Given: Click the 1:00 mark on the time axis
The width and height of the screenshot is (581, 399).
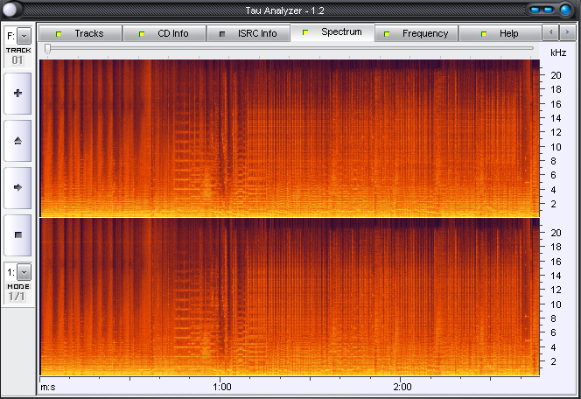Looking at the screenshot, I should 221,387.
